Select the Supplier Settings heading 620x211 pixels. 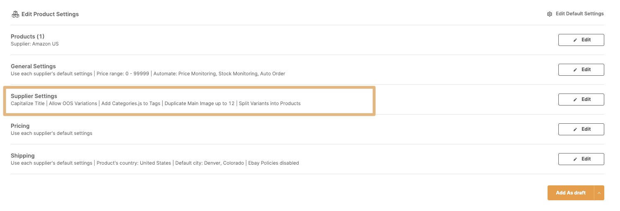(34, 96)
